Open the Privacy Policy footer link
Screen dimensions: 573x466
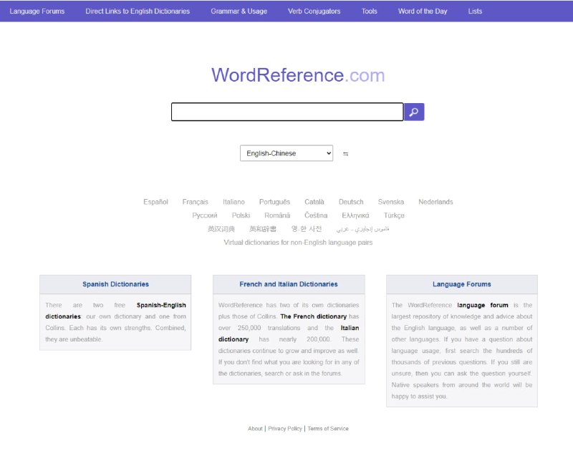[285, 428]
